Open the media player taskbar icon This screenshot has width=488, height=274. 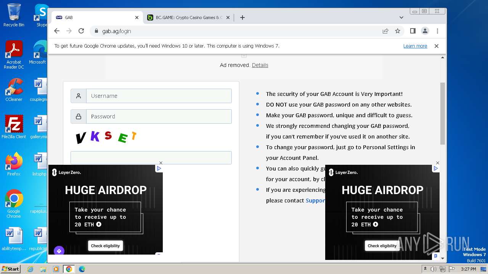pos(56,269)
